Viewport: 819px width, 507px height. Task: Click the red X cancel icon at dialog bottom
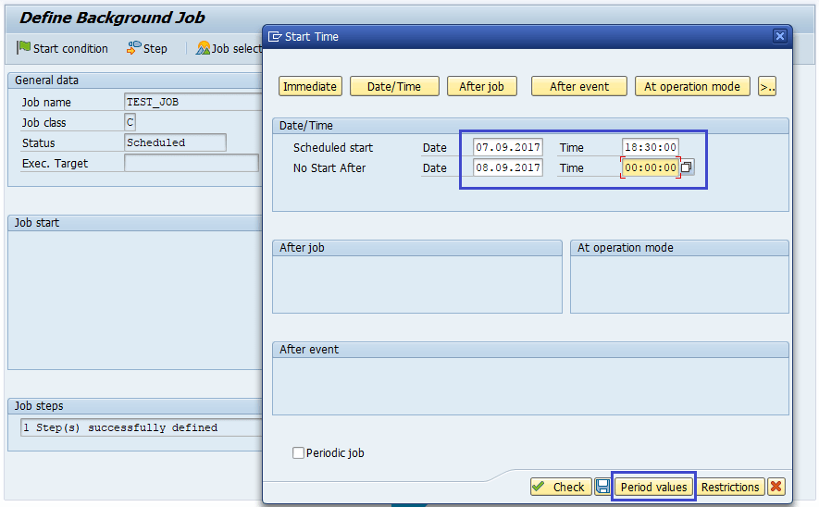pos(776,487)
